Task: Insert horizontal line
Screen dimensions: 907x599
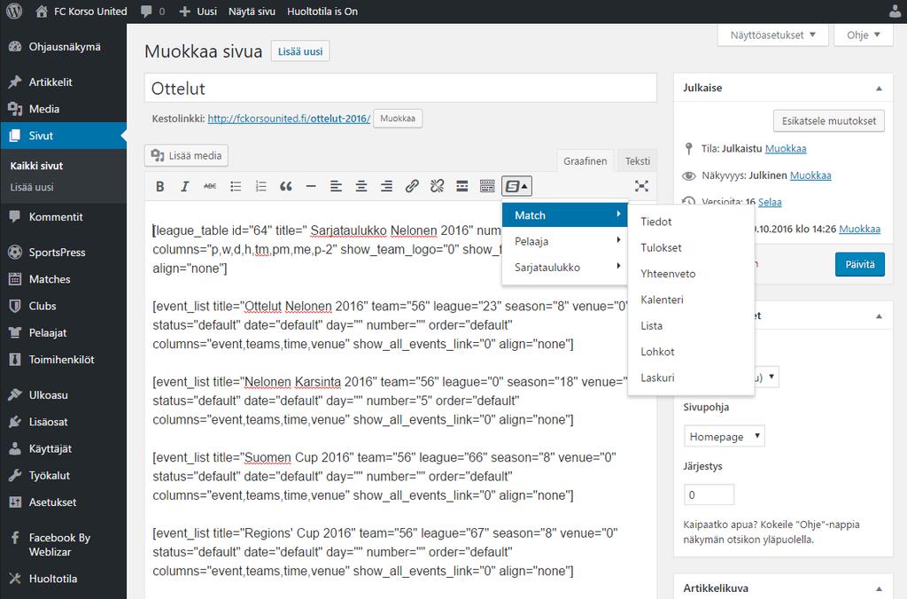Action: (x=311, y=186)
